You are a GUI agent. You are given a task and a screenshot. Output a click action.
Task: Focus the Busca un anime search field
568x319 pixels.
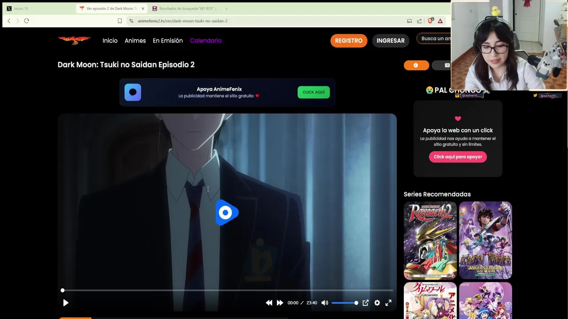tap(434, 39)
